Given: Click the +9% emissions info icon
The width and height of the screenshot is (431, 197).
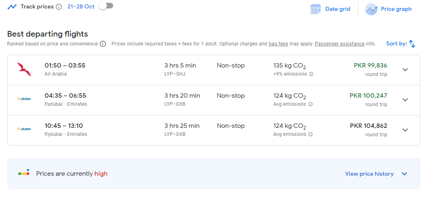Looking at the screenshot, I should click(x=311, y=74).
